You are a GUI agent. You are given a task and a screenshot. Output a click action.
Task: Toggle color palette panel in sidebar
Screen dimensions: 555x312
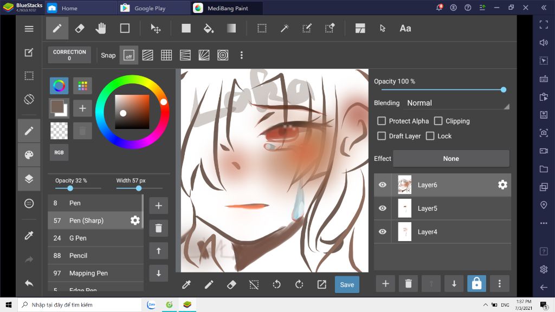point(29,154)
